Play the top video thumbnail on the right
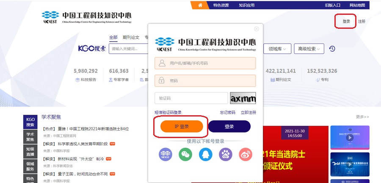The image size is (381, 183). point(350,138)
